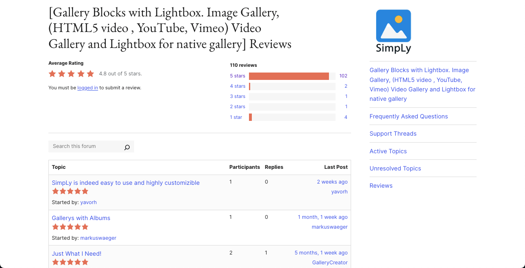Open the Unresolved Topics sidebar entry
The image size is (525, 268).
coord(395,168)
